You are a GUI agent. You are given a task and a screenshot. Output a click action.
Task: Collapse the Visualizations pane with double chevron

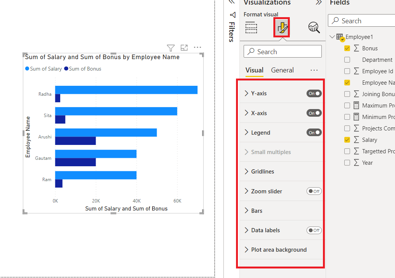319,3
